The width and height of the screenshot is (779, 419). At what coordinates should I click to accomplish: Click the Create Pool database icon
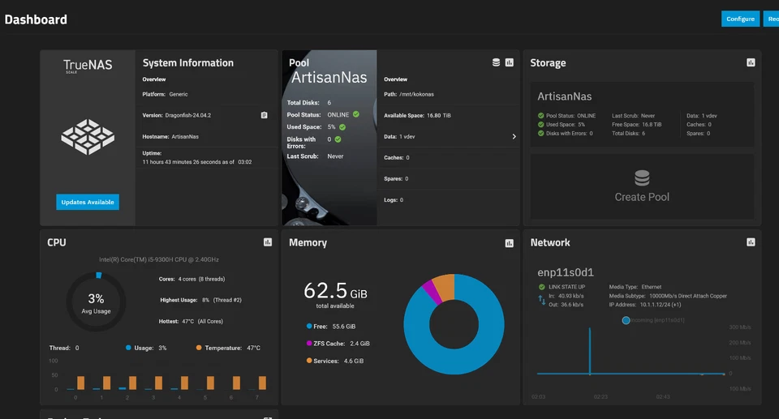pyautogui.click(x=642, y=177)
